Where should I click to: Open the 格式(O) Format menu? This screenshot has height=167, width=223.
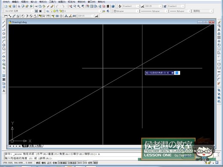[x=43, y=2]
